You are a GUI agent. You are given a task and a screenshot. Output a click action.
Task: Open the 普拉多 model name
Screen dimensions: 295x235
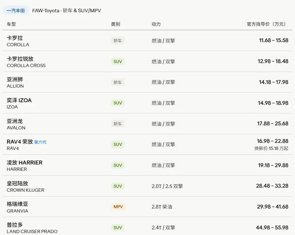[15, 225]
